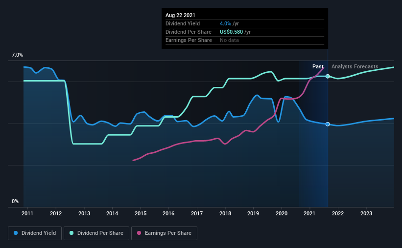Click the blue data point marker on Dividend Yield line
This screenshot has width=402, height=248.
(328, 124)
